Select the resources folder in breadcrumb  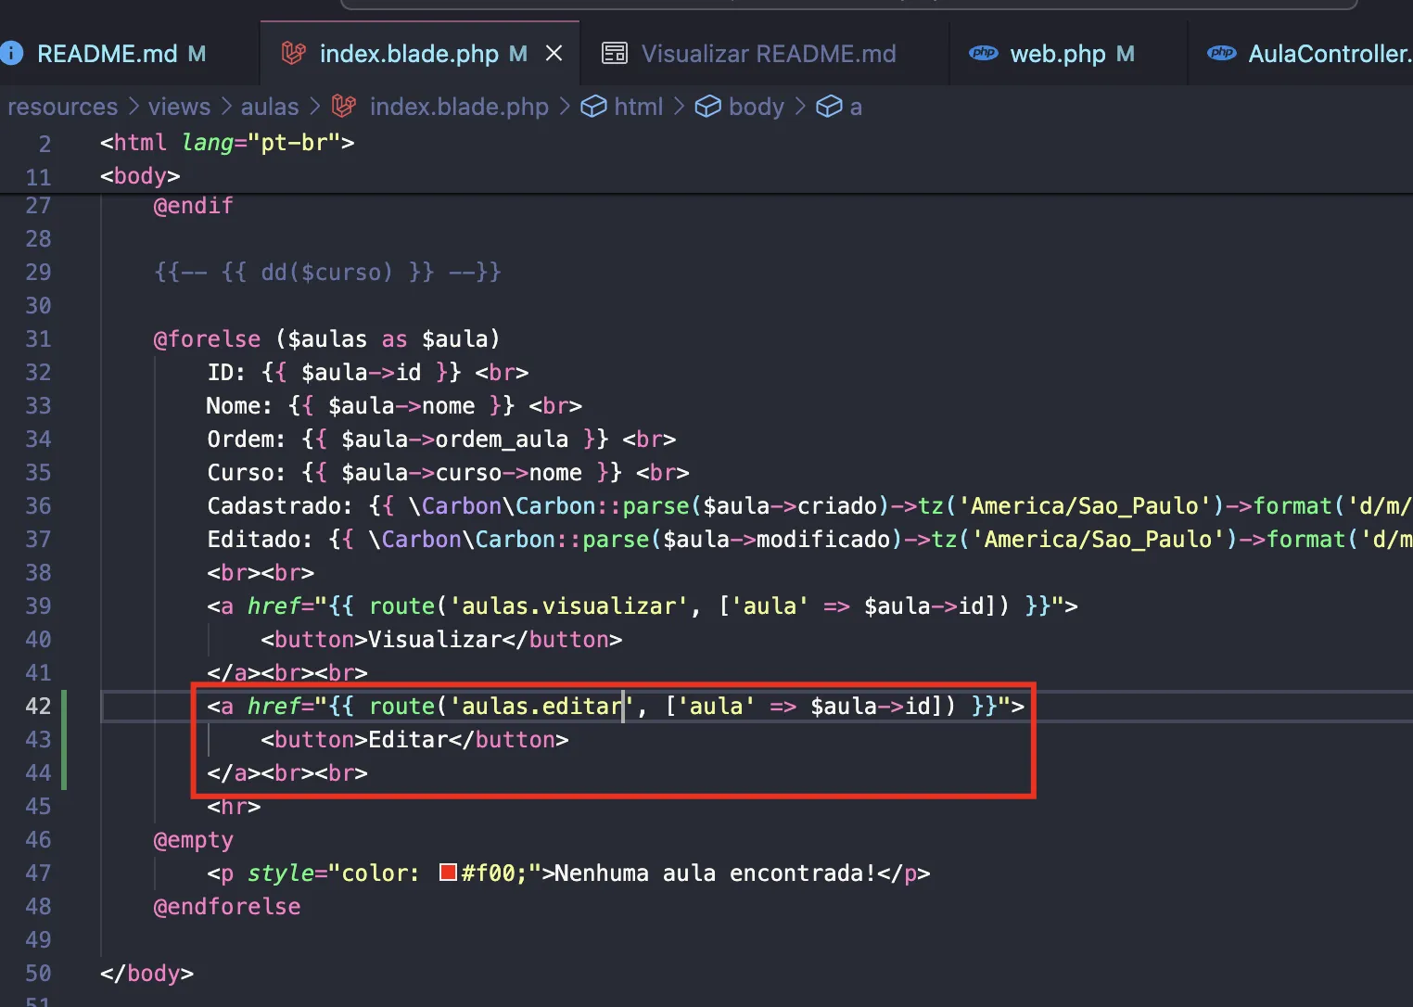(63, 107)
